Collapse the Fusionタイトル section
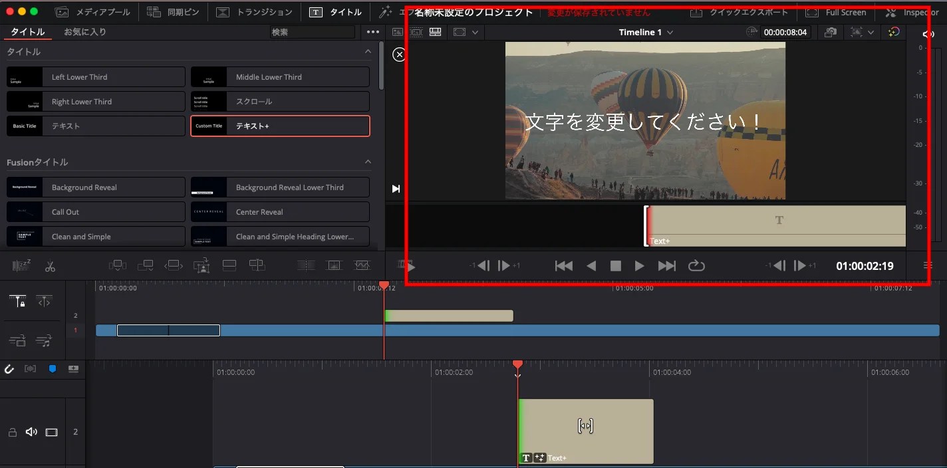This screenshot has height=468, width=947. [x=368, y=162]
